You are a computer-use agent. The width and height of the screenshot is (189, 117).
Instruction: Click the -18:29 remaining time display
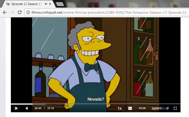(x=142, y=108)
